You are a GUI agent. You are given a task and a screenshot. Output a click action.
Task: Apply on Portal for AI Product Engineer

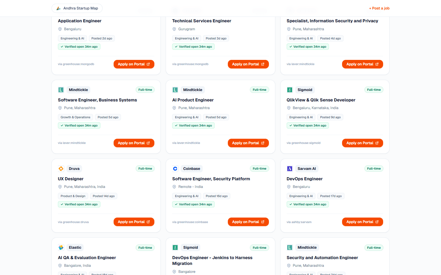(x=248, y=143)
